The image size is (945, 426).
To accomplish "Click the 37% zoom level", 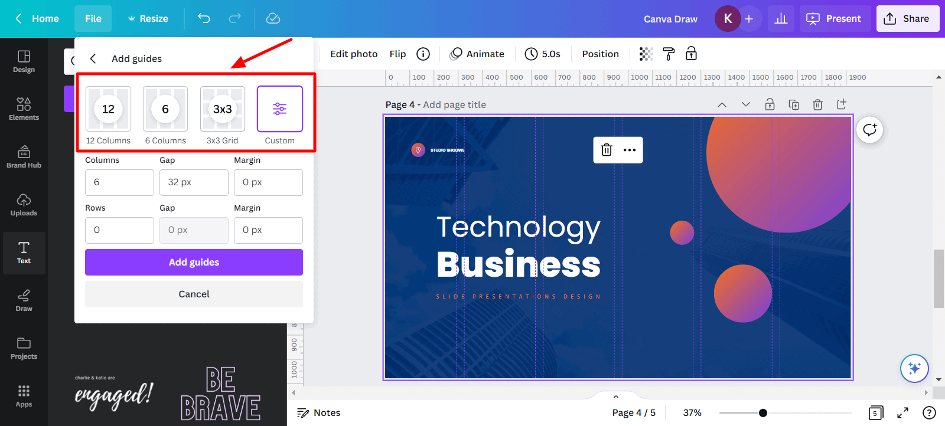I will [x=692, y=412].
